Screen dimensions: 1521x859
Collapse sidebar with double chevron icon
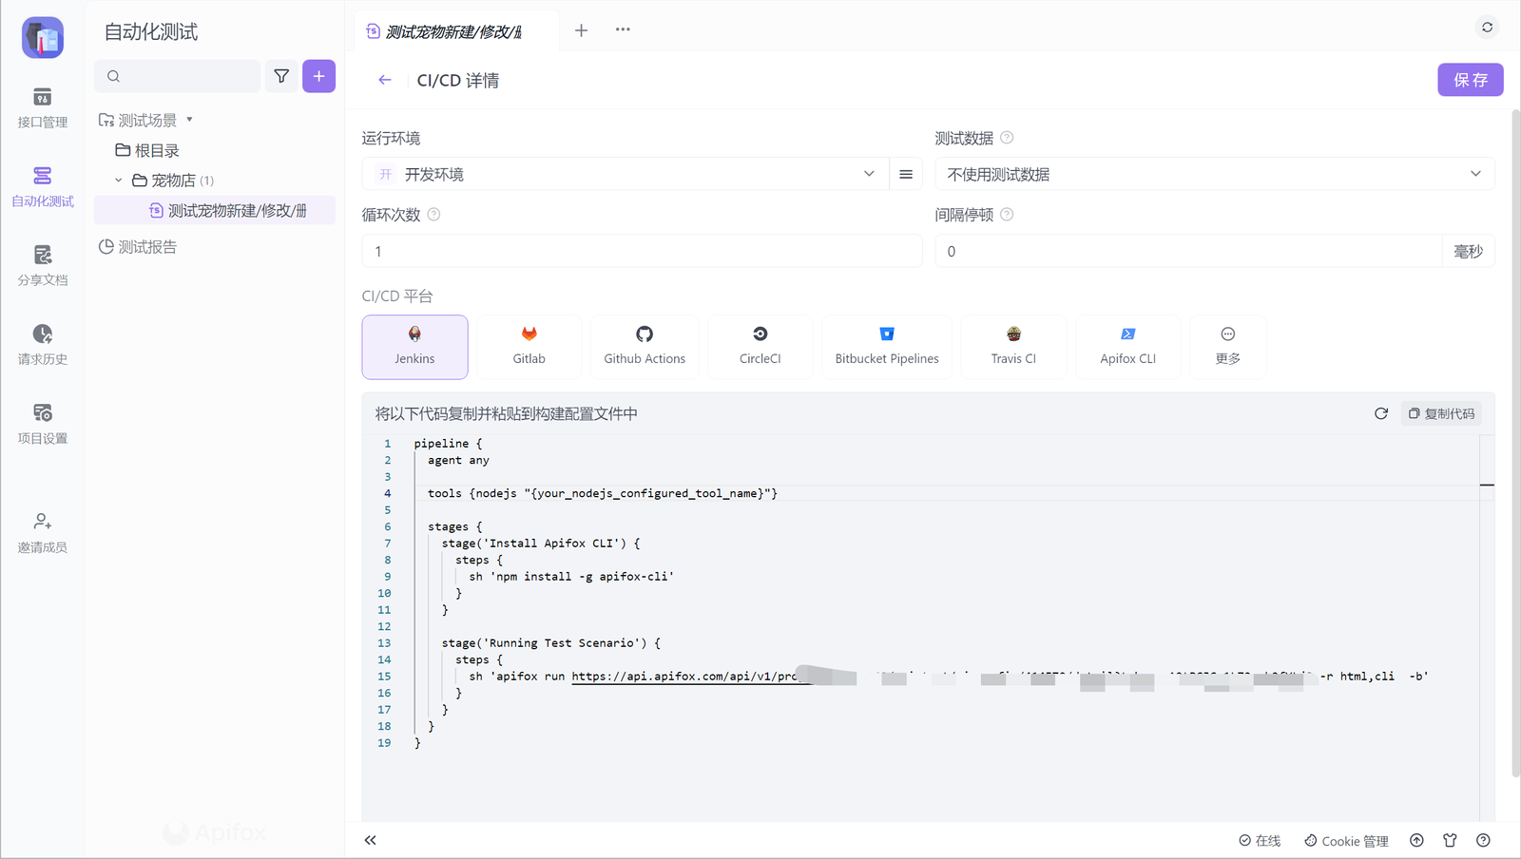[x=370, y=840]
